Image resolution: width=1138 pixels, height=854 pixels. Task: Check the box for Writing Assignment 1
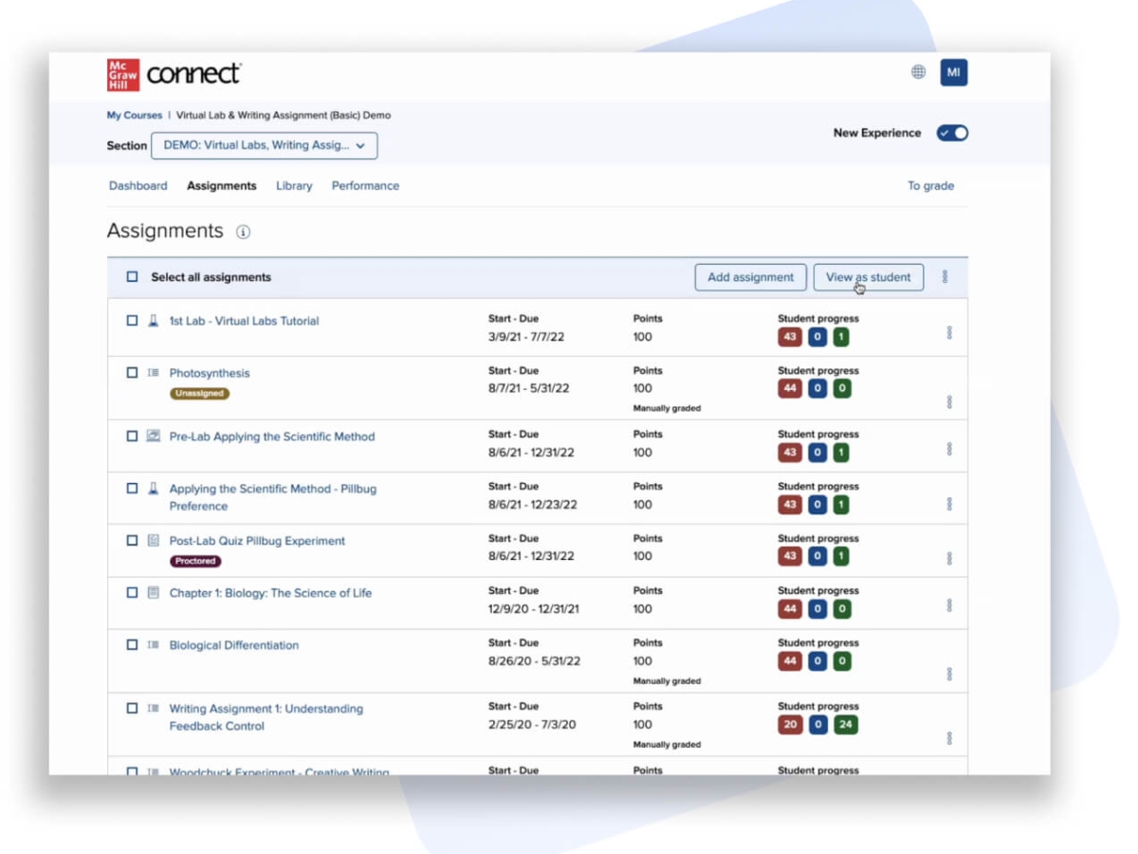[132, 709]
